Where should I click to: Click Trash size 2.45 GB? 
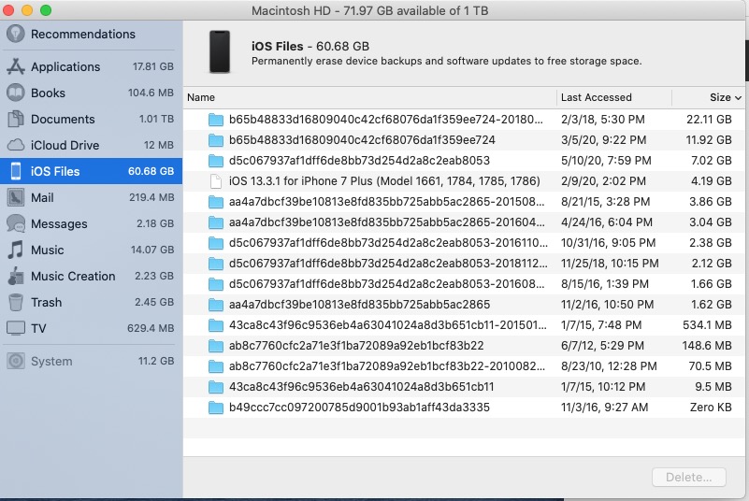(153, 302)
